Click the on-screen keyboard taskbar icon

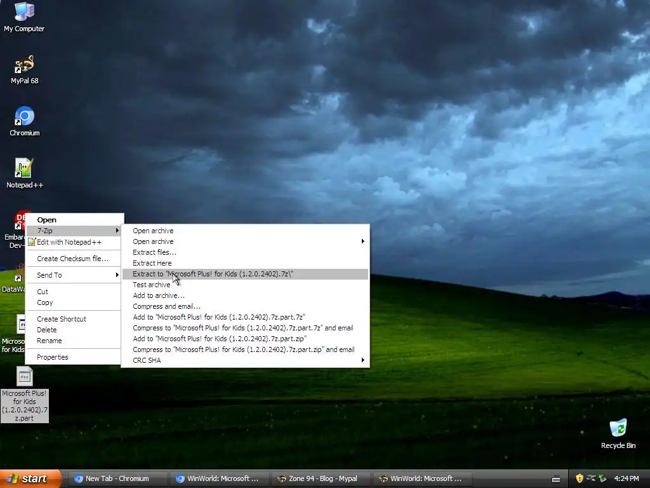556,479
